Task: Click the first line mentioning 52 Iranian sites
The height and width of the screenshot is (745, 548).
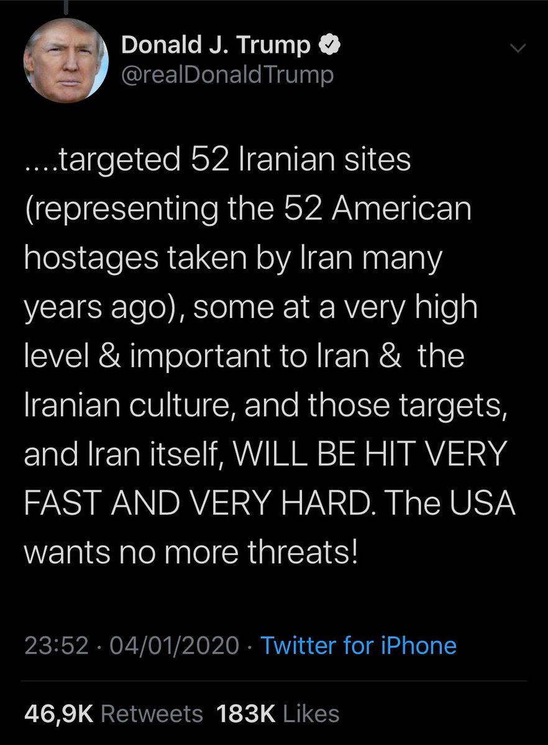Action: pyautogui.click(x=218, y=161)
